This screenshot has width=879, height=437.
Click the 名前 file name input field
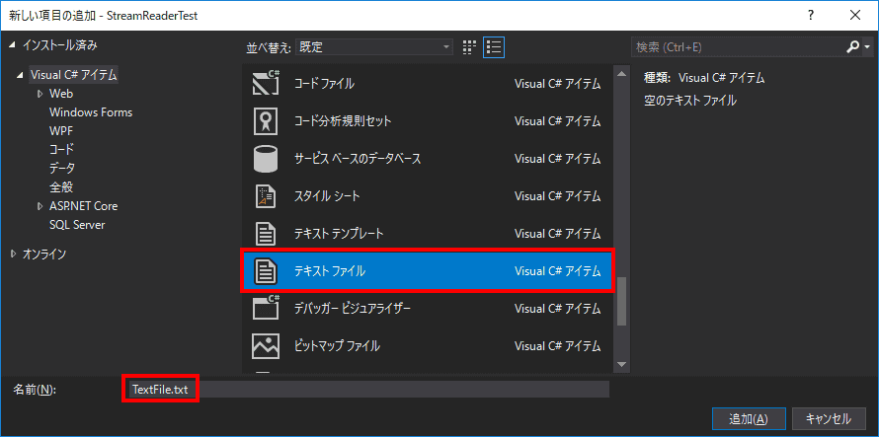click(x=368, y=390)
